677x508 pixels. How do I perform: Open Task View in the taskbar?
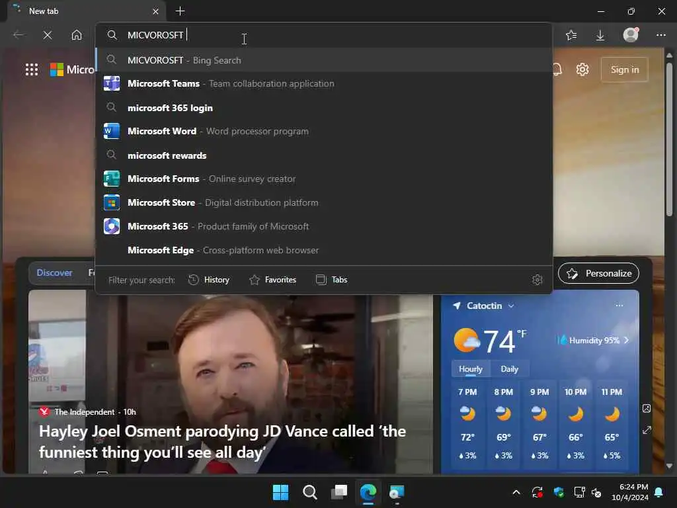tap(339, 492)
